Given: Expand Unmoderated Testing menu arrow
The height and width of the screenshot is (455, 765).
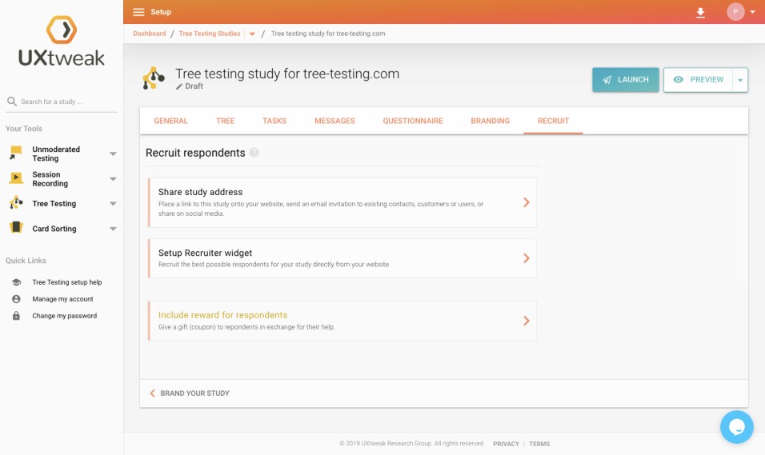Looking at the screenshot, I should click(113, 154).
